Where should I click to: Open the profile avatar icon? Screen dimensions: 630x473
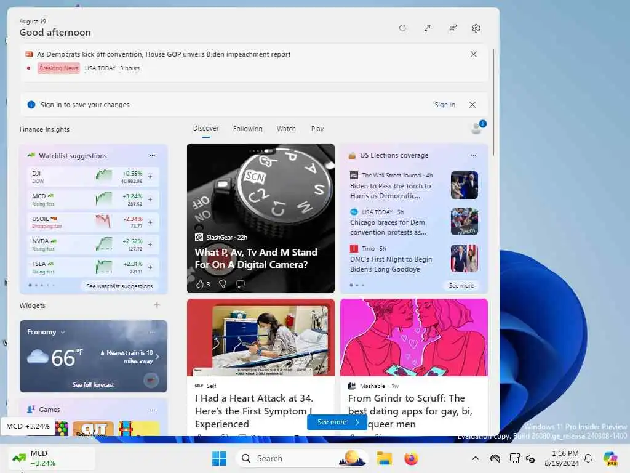(477, 127)
